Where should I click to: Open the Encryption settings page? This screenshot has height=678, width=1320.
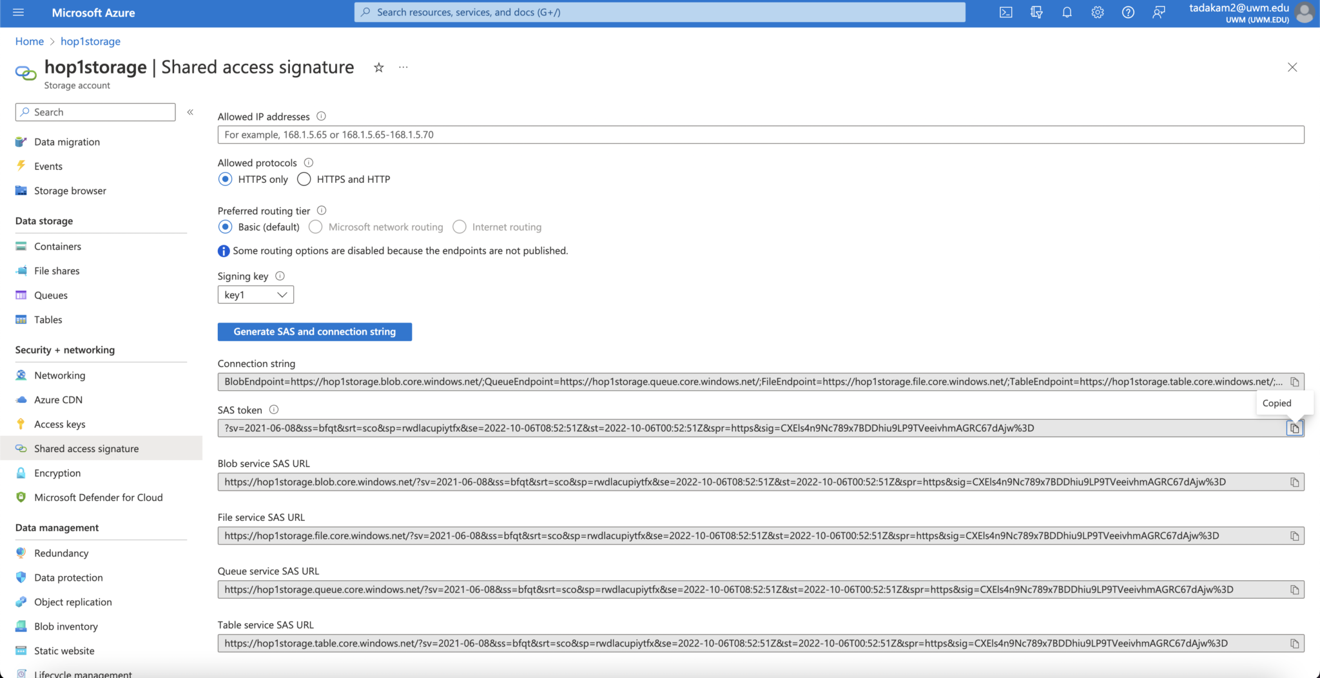(57, 473)
